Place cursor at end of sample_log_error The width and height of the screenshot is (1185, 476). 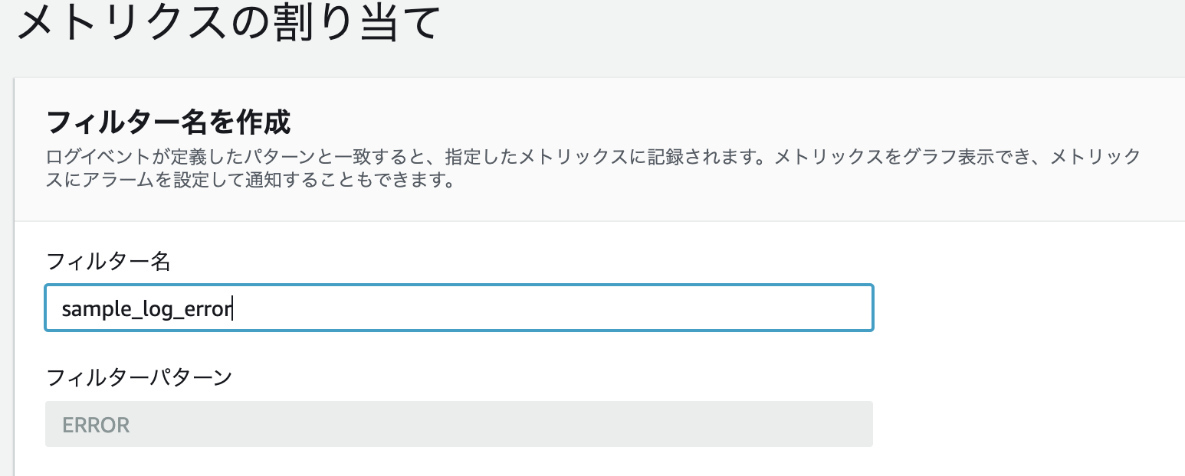(x=232, y=308)
